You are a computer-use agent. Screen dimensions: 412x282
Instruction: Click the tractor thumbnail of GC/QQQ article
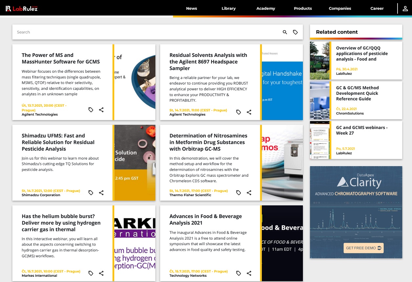(320, 61)
